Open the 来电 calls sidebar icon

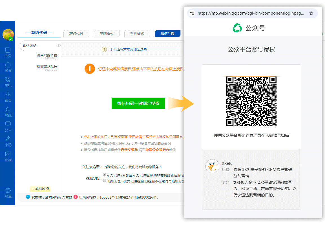pos(8,82)
